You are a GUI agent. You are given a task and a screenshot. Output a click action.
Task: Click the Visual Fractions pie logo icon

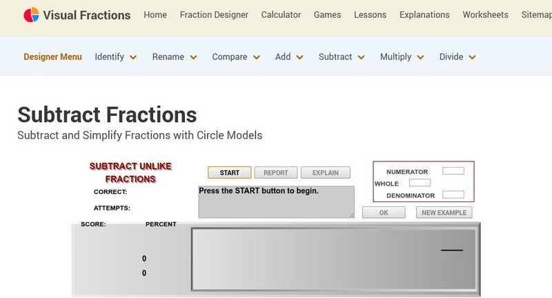[x=31, y=15]
